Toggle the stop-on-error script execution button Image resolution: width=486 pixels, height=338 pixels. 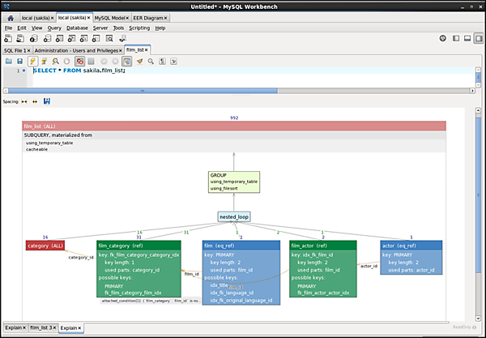(79, 61)
